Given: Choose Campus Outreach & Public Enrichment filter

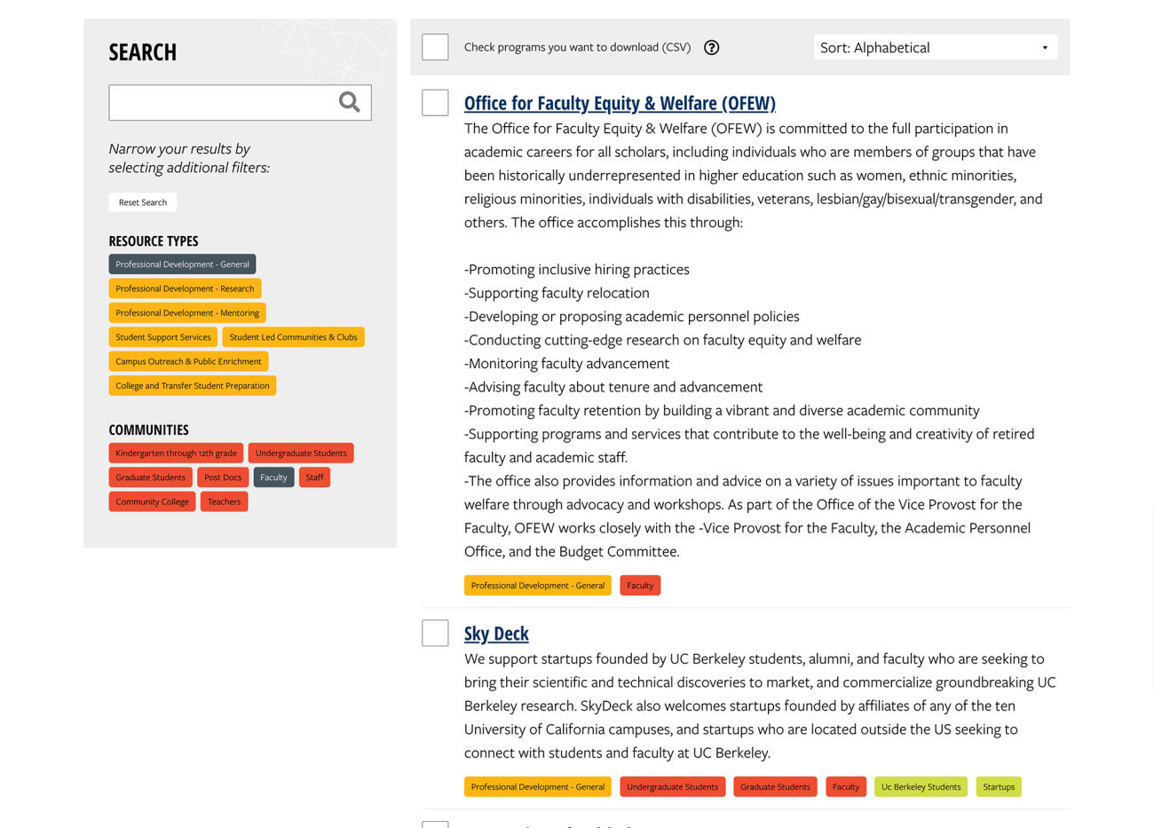Looking at the screenshot, I should click(x=188, y=361).
